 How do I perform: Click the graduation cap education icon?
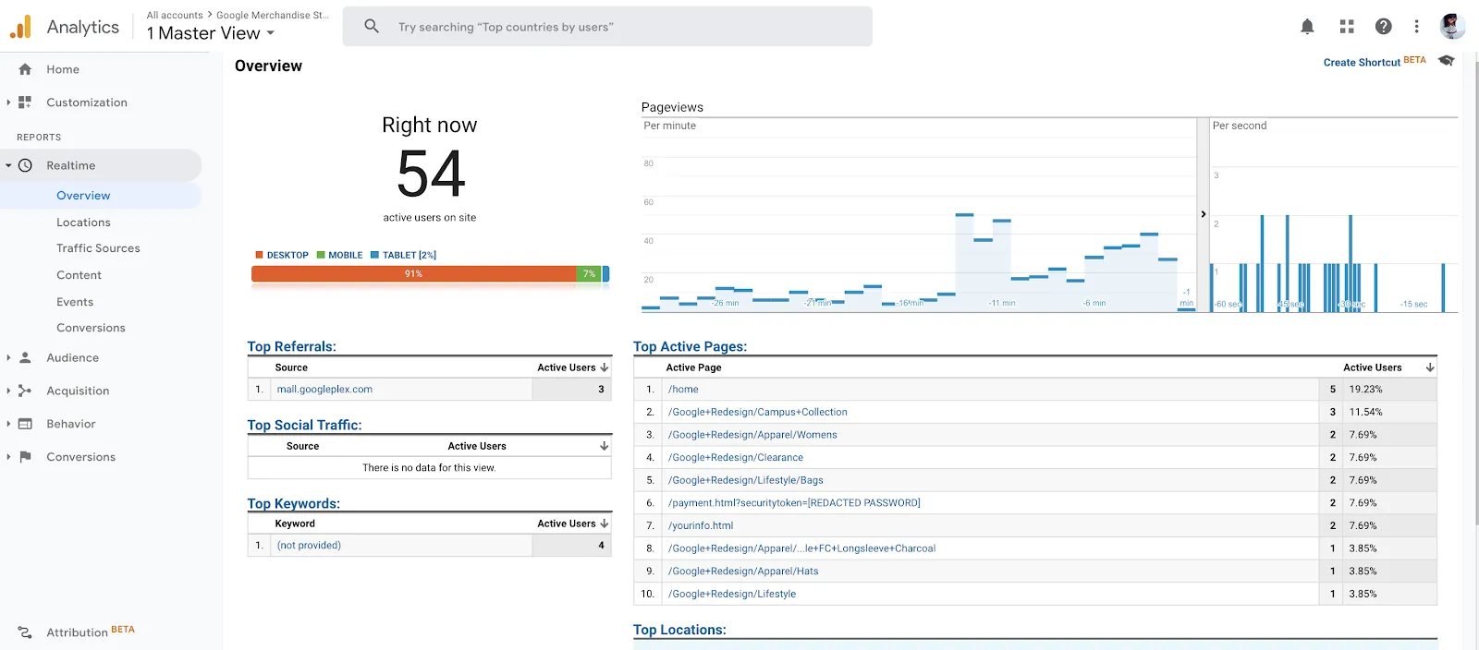(x=1447, y=61)
